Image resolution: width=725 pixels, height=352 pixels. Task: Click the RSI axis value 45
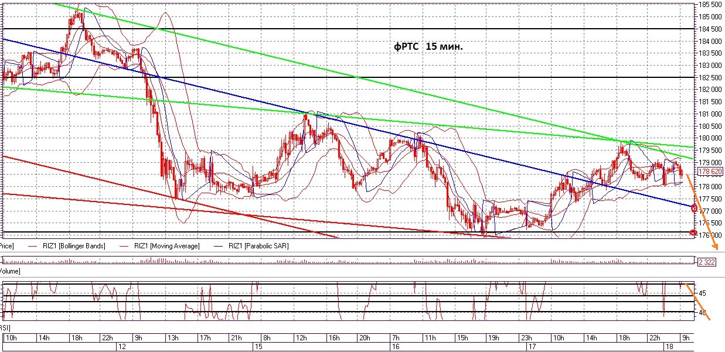[x=703, y=293]
